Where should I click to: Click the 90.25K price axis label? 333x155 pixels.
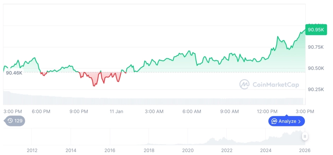(316, 90)
